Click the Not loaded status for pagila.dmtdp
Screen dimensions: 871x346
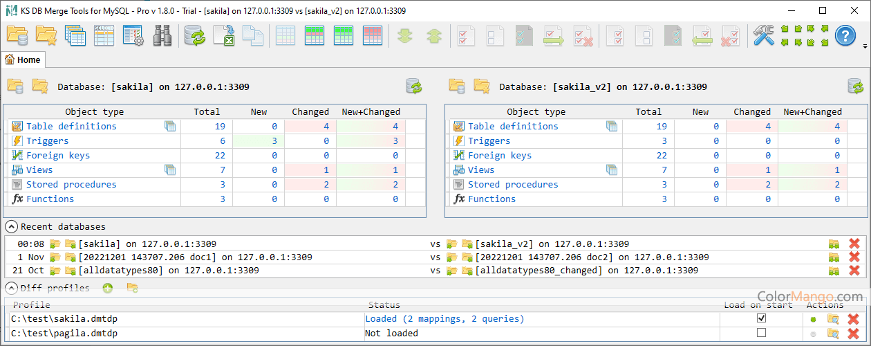(x=391, y=333)
